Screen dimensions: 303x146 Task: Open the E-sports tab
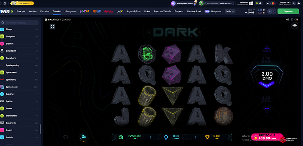point(179,11)
